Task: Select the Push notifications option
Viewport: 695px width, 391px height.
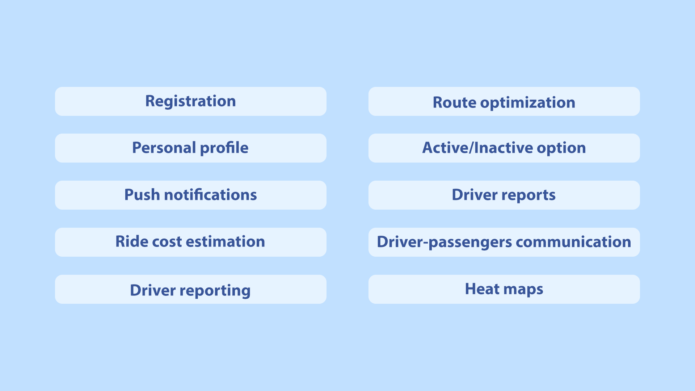Action: click(x=190, y=194)
